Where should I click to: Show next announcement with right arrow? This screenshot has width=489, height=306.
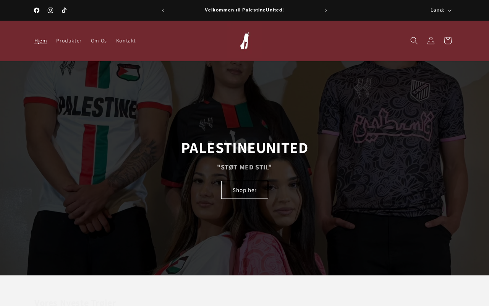(x=326, y=10)
